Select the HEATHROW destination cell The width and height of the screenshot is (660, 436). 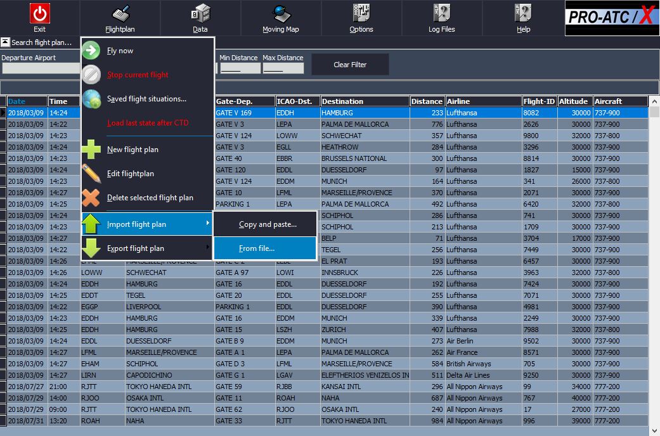pos(365,147)
